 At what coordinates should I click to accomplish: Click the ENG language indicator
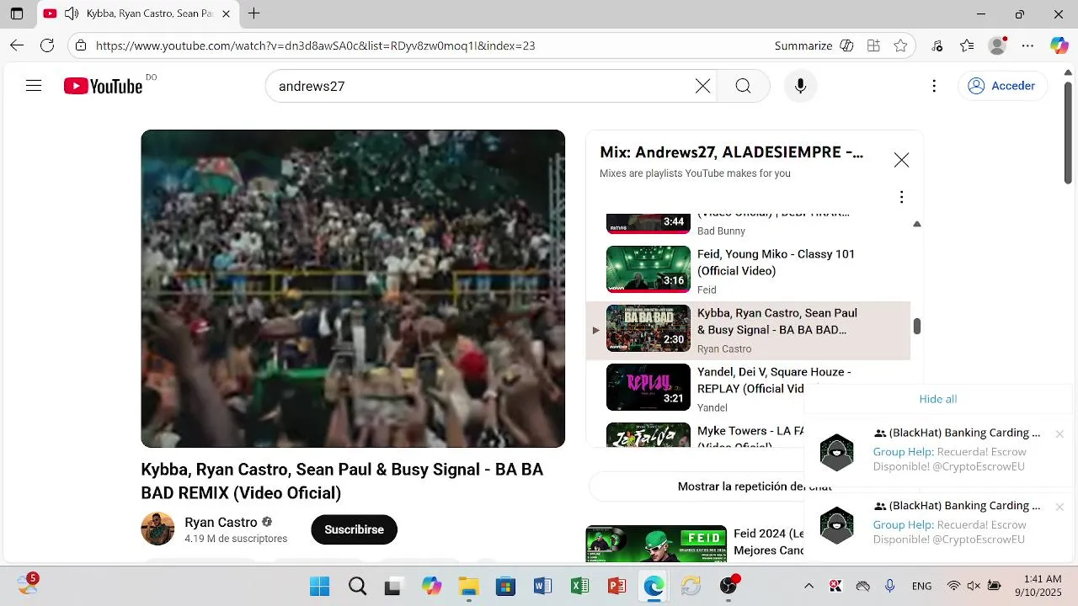(x=921, y=586)
